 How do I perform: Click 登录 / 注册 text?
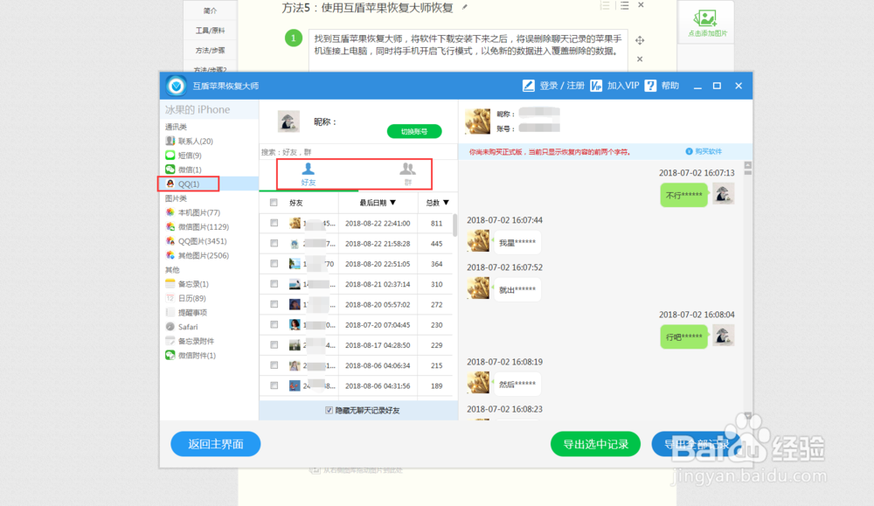(x=562, y=86)
